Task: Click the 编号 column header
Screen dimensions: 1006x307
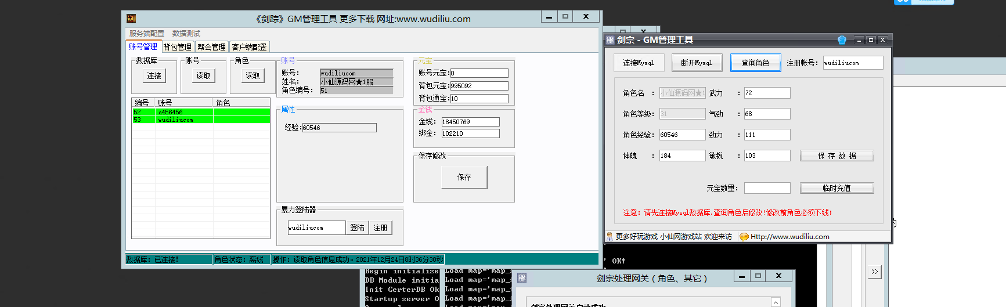Action: coord(143,103)
